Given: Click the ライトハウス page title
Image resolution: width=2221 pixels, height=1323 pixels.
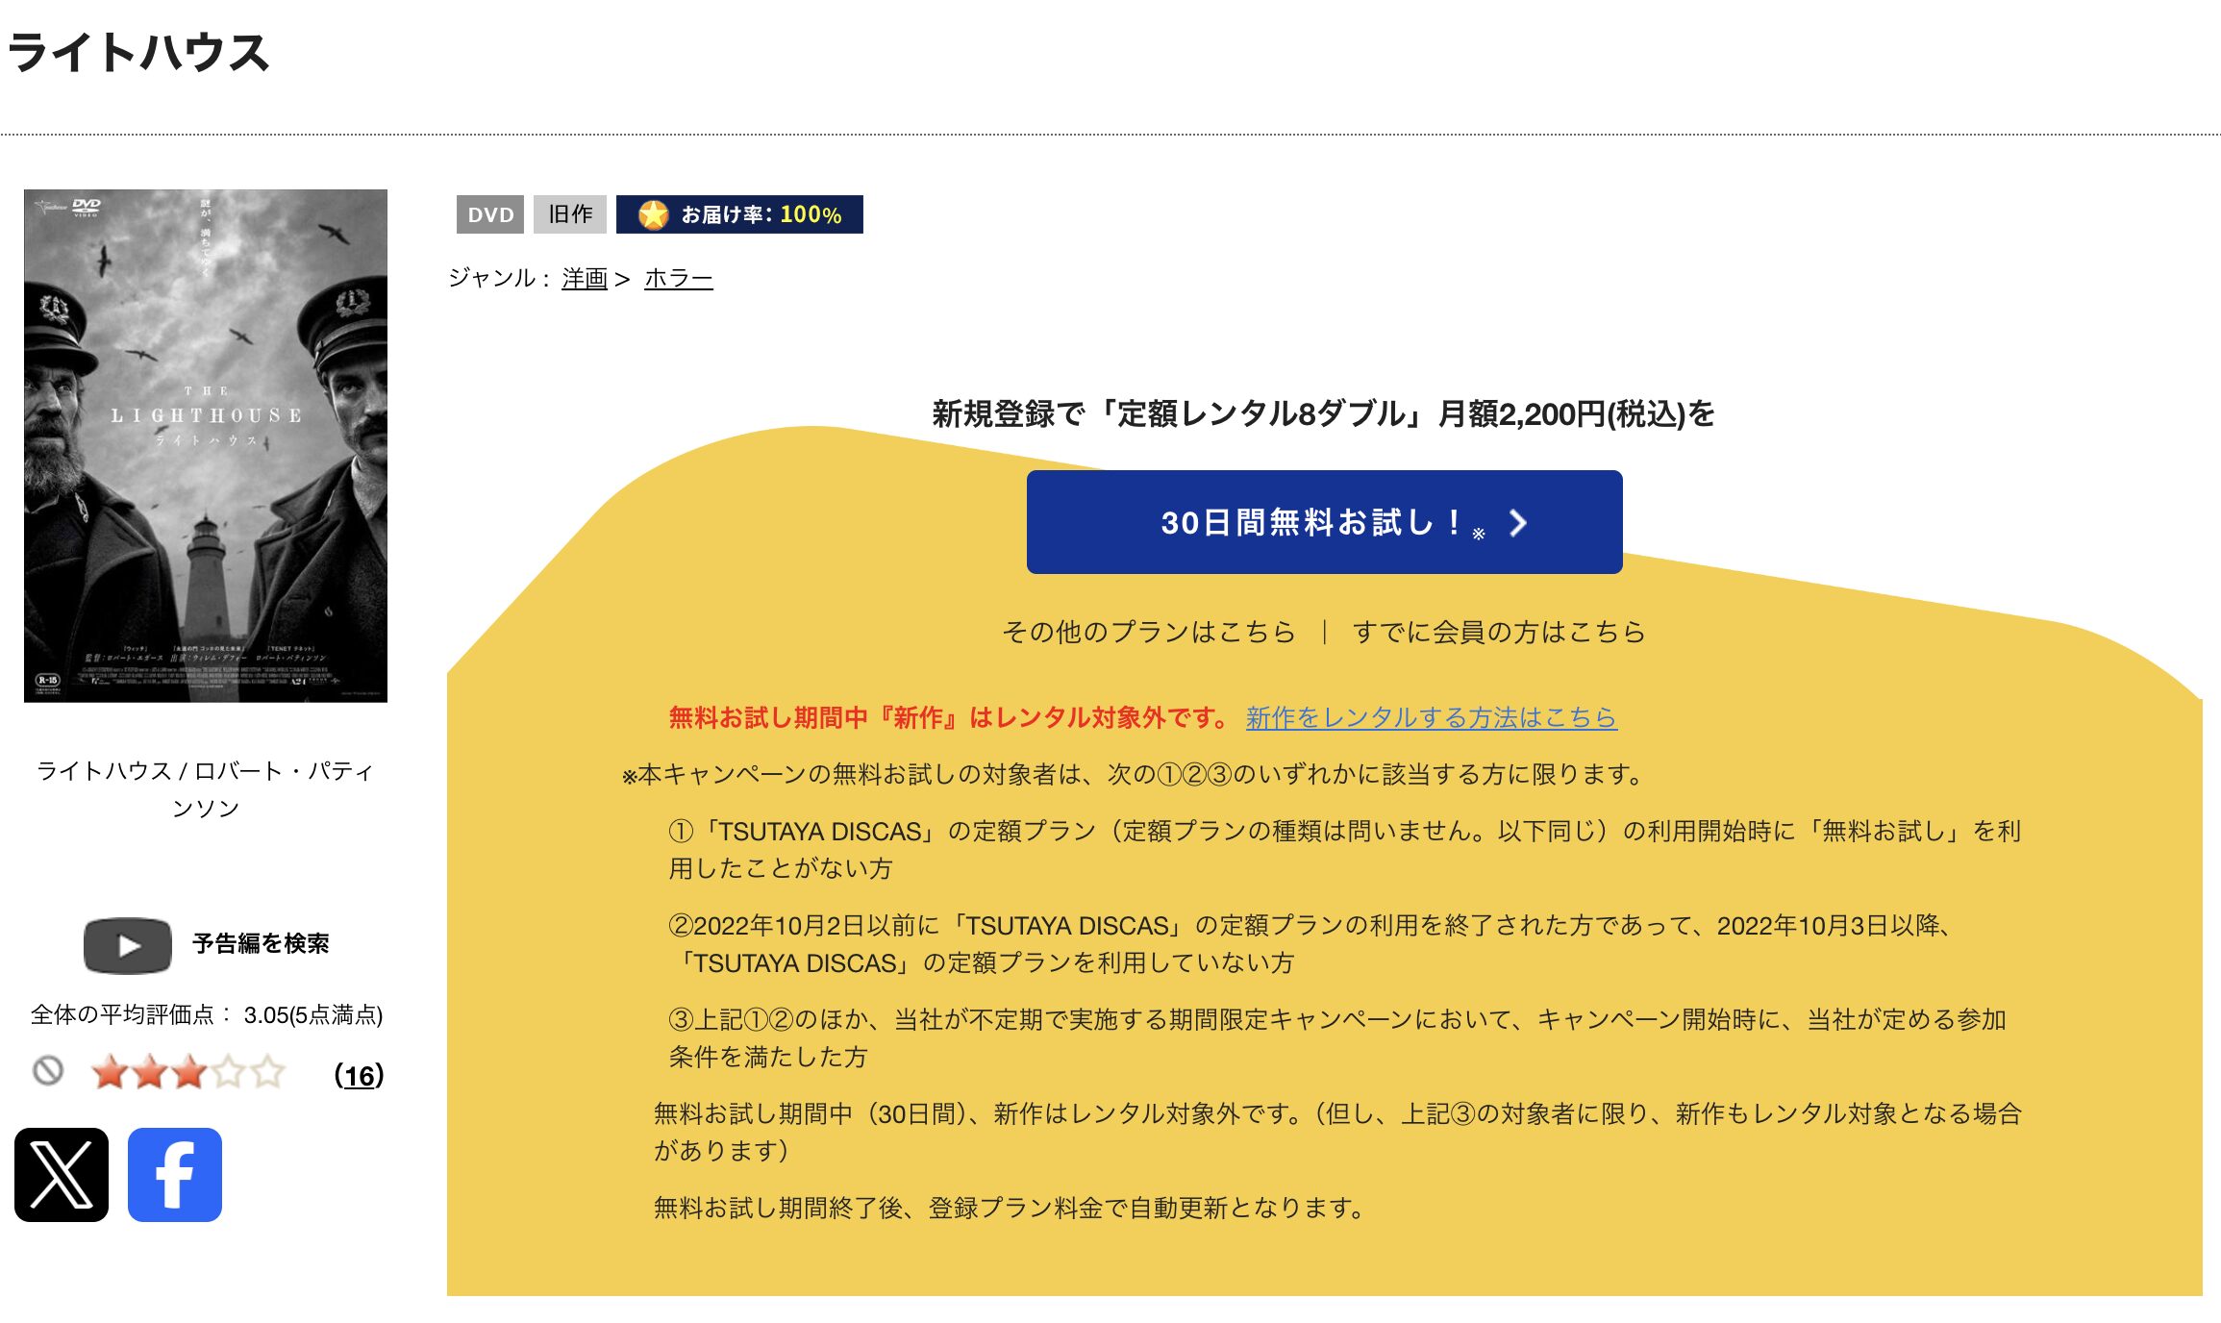Looking at the screenshot, I should coord(137,52).
